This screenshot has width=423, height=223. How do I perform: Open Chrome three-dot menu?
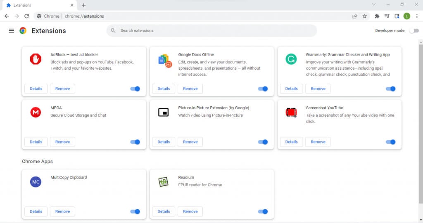point(417,16)
